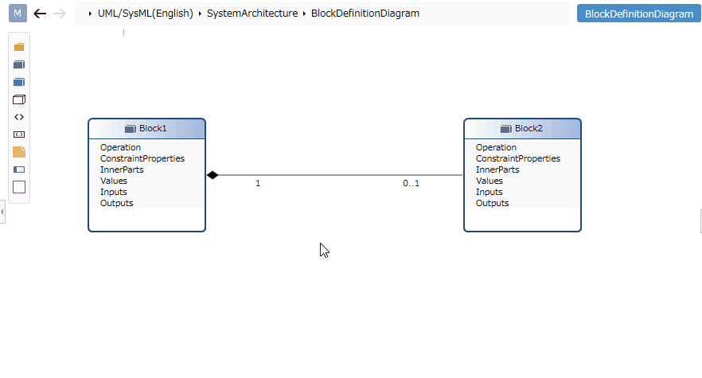Expand the arrow before BlockDefinitionDiagram breadcrumb
The height and width of the screenshot is (378, 702).
coord(304,14)
